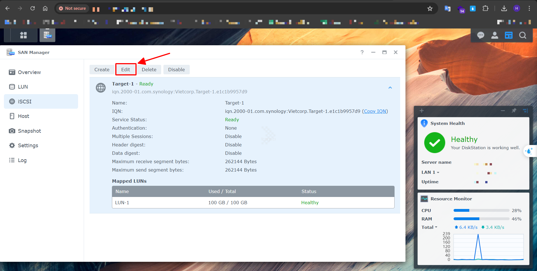Click the SAN Manager taskbar icon
Viewport: 537px width, 271px height.
47,35
